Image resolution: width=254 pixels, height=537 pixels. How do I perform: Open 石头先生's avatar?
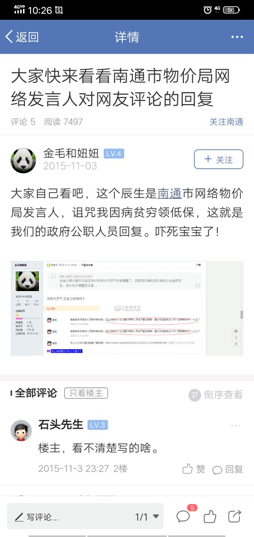tap(21, 431)
